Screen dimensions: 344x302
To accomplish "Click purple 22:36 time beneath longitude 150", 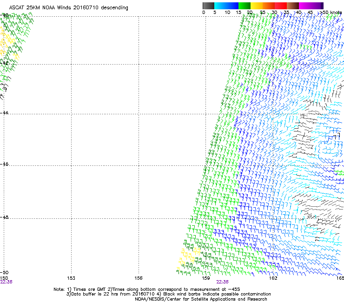I will 6,282.
